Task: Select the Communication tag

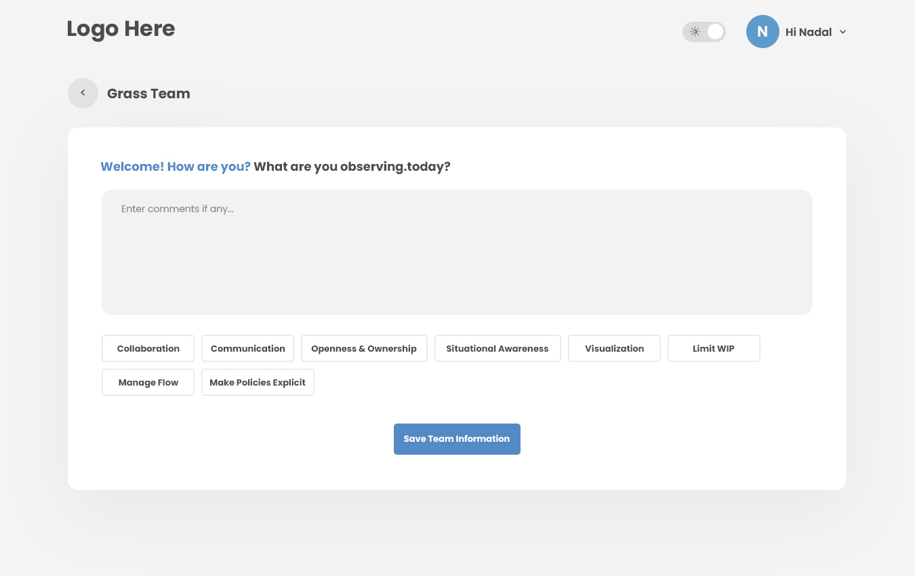Action: (247, 348)
